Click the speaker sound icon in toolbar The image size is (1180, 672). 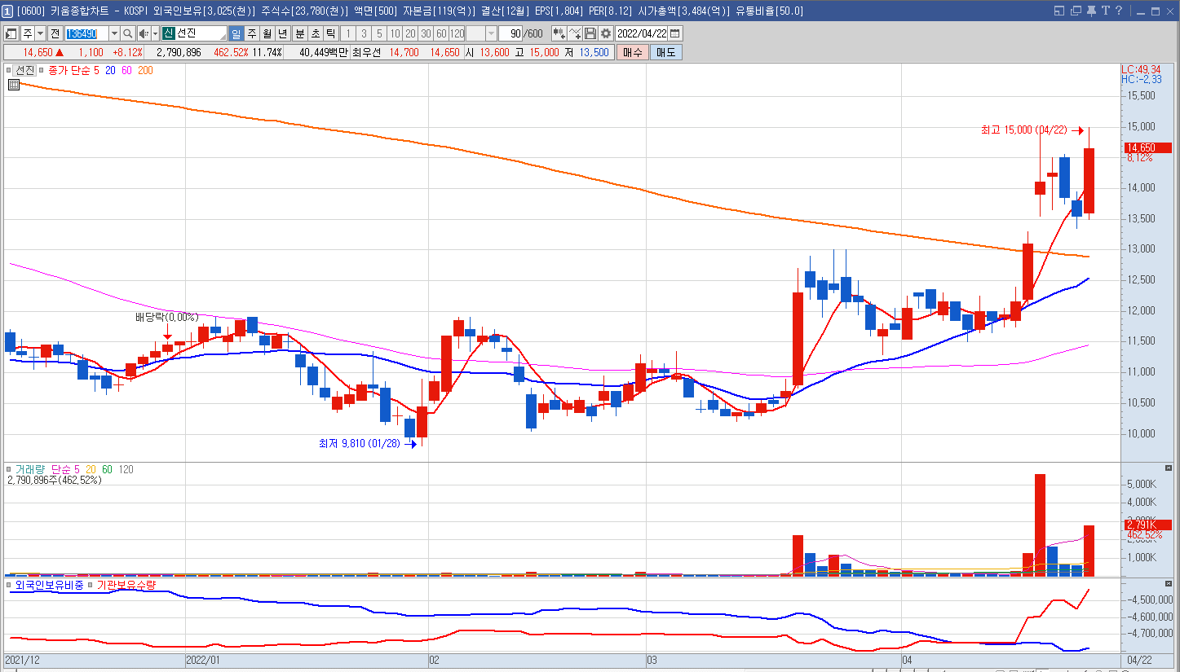144,33
